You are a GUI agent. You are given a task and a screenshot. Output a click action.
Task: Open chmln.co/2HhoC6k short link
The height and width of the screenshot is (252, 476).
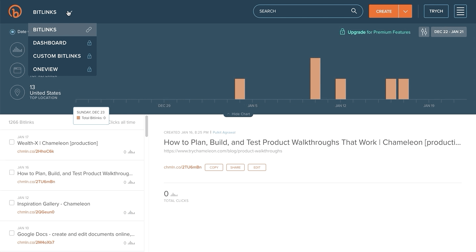(x=36, y=151)
